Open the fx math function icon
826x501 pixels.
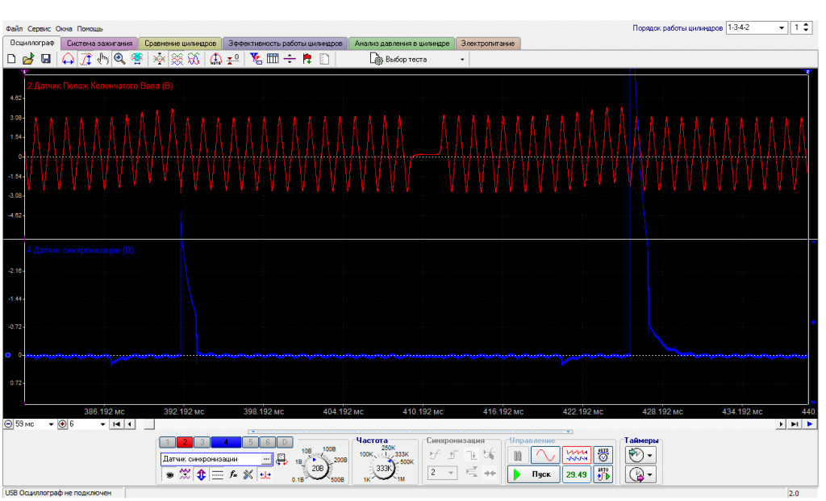233,474
